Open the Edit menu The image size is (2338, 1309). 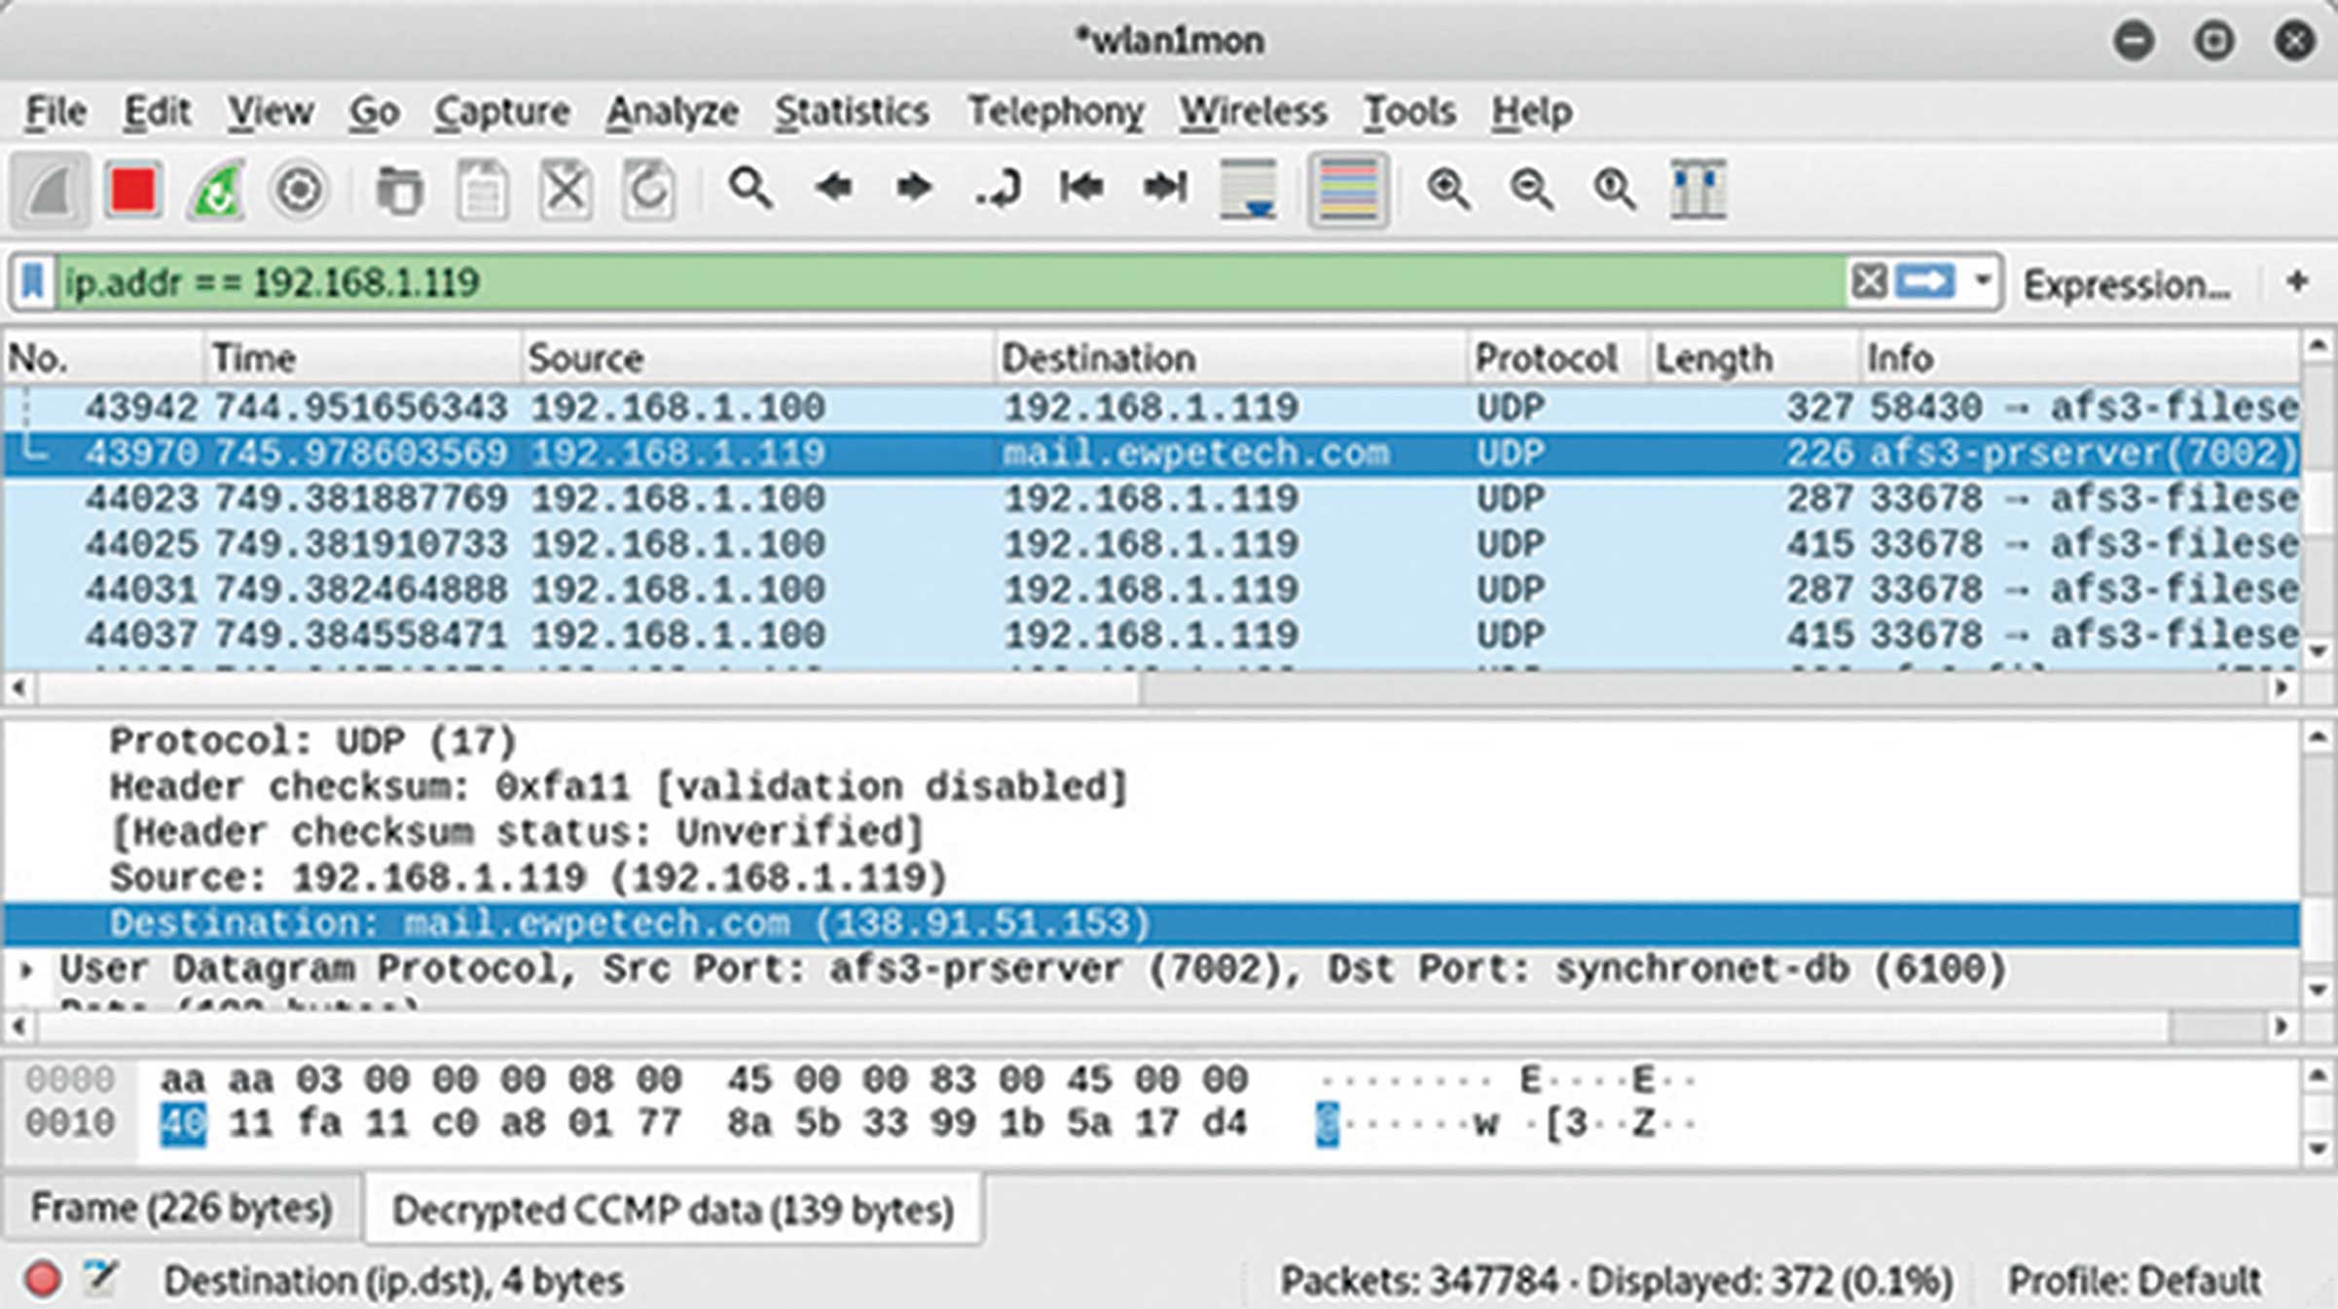pyautogui.click(x=156, y=112)
